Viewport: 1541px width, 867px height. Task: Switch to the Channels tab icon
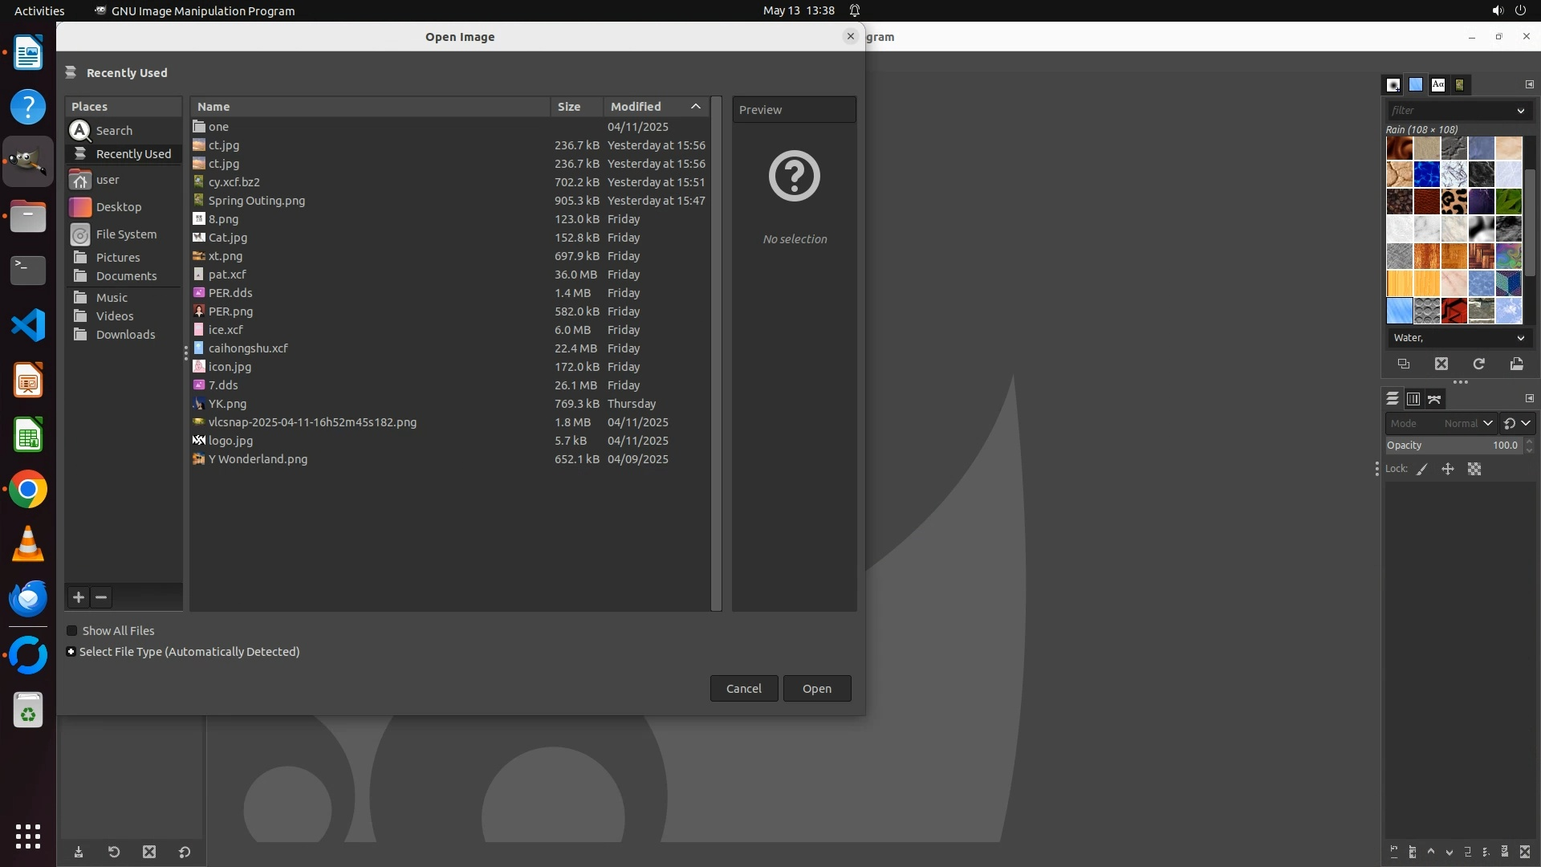1413,399
